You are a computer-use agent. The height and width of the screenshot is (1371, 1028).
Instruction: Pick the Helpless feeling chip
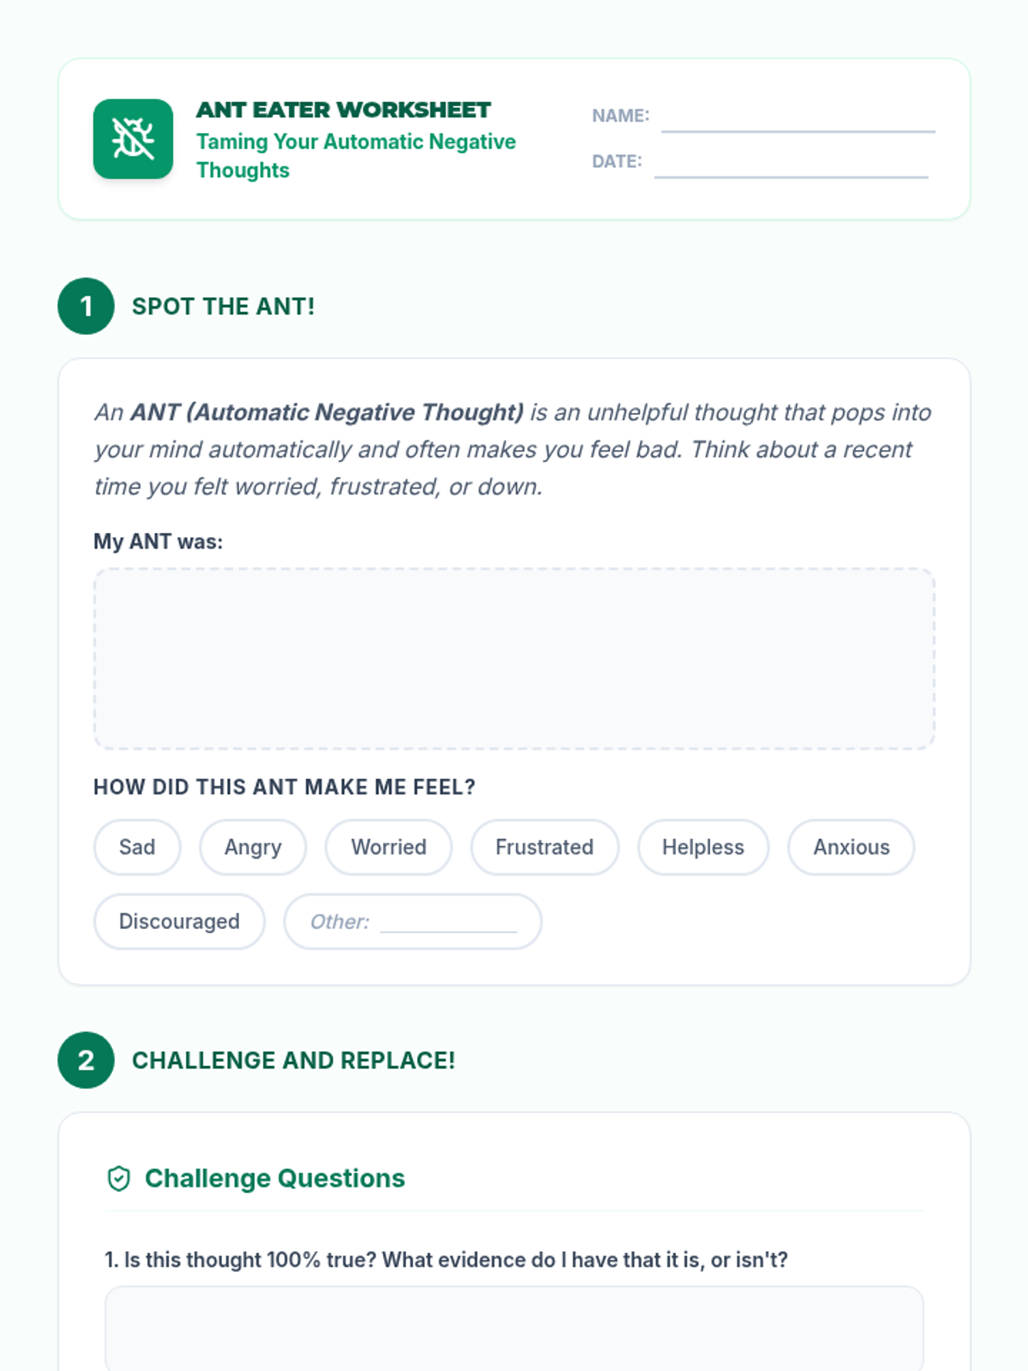pos(703,847)
